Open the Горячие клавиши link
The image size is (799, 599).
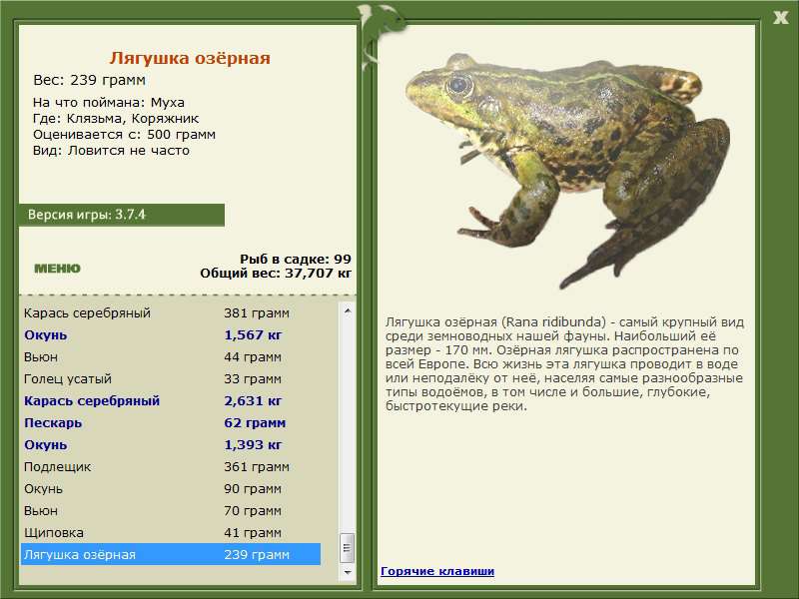tap(437, 571)
